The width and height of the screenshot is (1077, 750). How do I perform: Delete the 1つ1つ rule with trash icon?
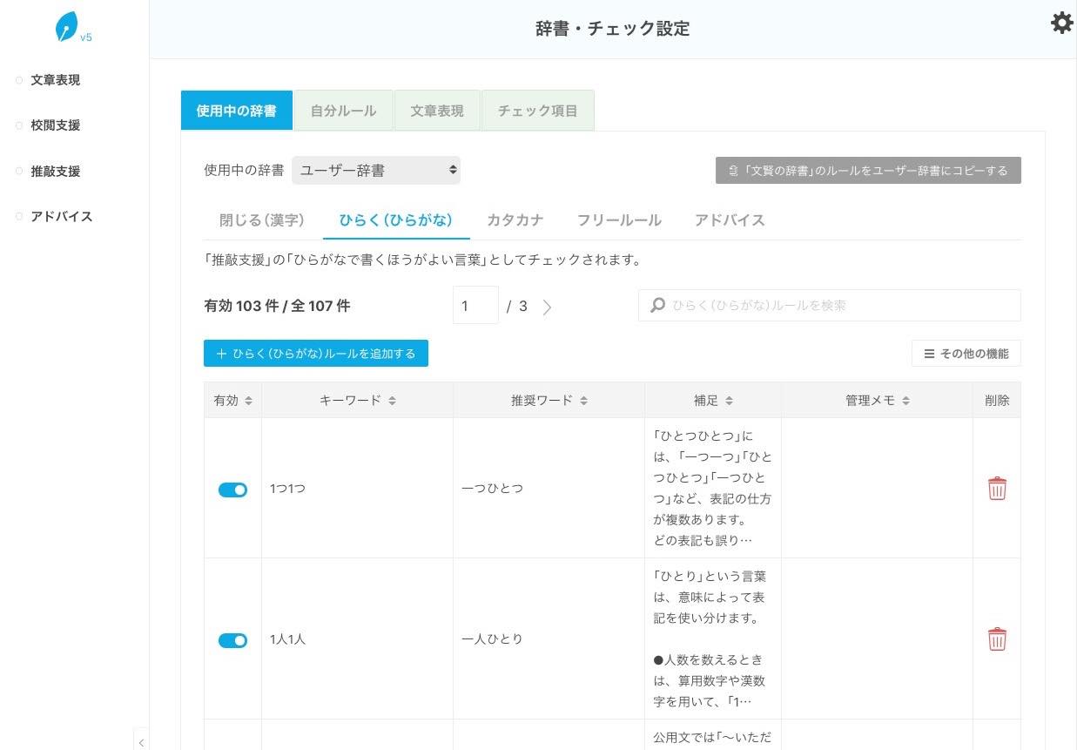[997, 489]
